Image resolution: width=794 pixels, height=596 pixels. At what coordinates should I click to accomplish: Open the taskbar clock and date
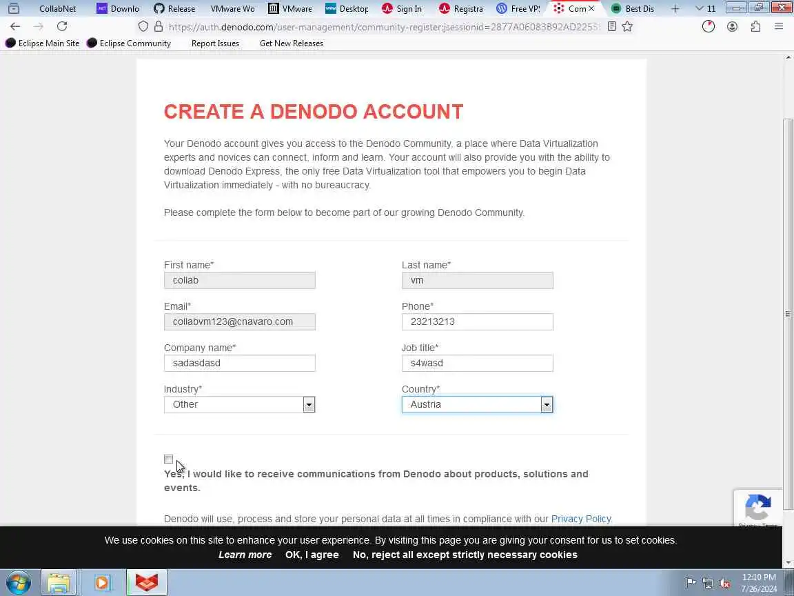click(x=759, y=583)
